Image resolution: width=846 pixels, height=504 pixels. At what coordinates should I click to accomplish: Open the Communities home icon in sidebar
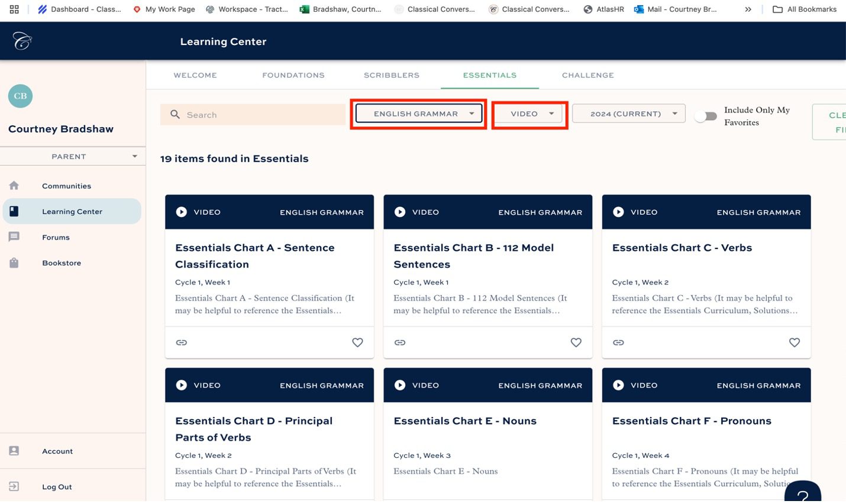point(14,185)
